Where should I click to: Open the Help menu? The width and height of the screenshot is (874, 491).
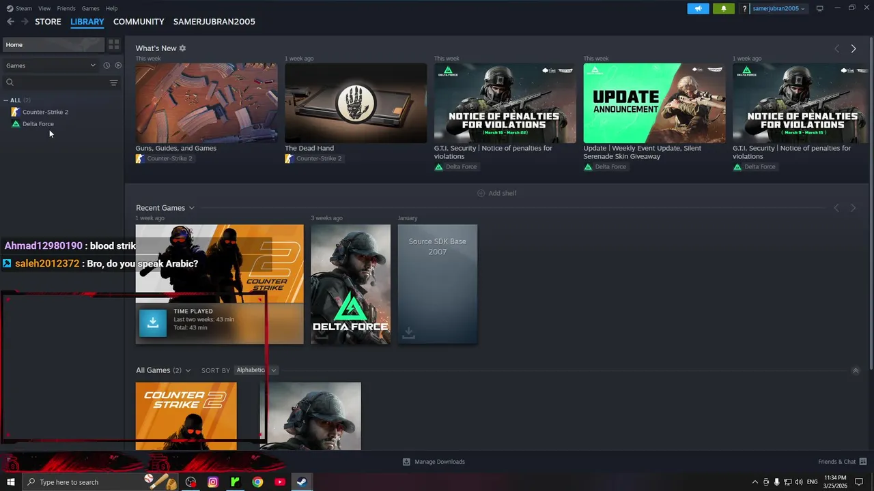[x=111, y=8]
